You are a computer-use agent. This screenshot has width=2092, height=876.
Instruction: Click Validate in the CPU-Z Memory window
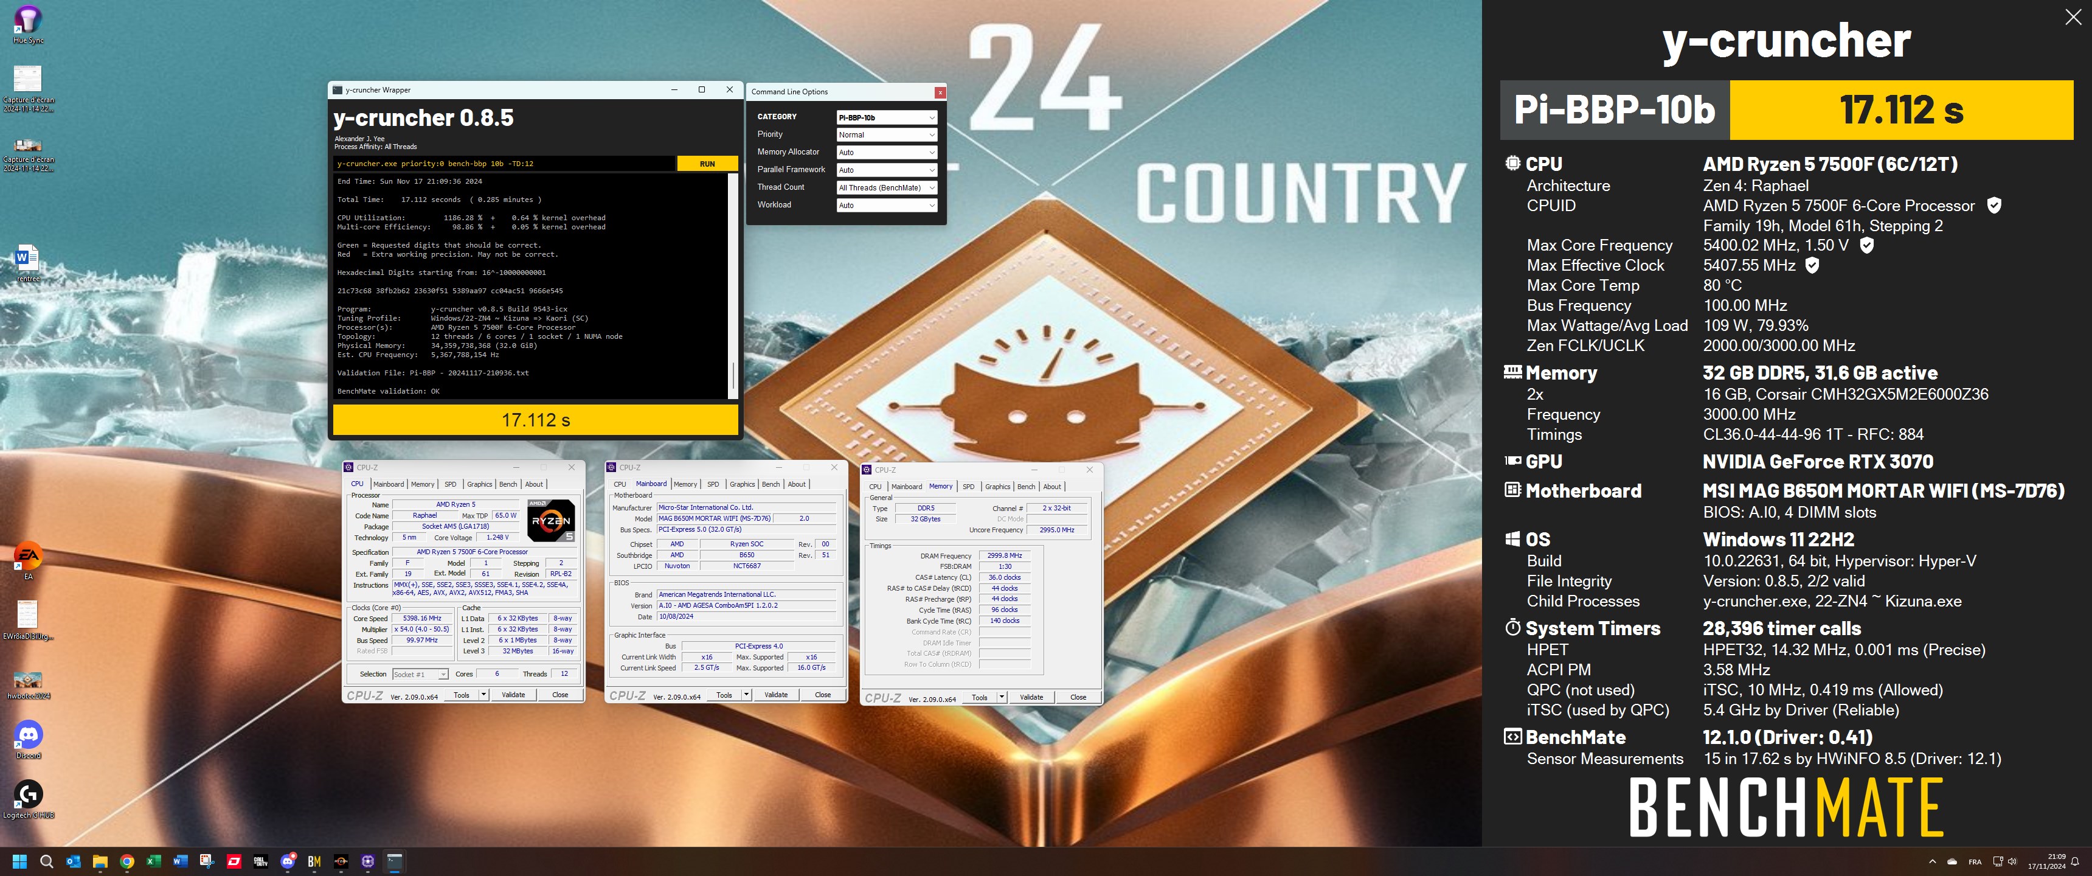click(x=1031, y=697)
